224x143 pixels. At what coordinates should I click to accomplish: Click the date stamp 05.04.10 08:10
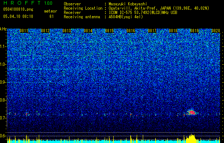18,16
